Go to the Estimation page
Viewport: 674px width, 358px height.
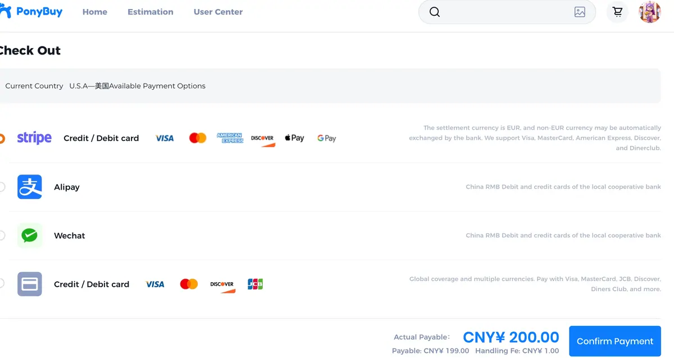151,12
